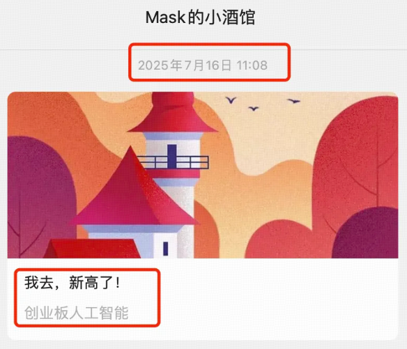Click the red outline around article title block

[x=87, y=297]
